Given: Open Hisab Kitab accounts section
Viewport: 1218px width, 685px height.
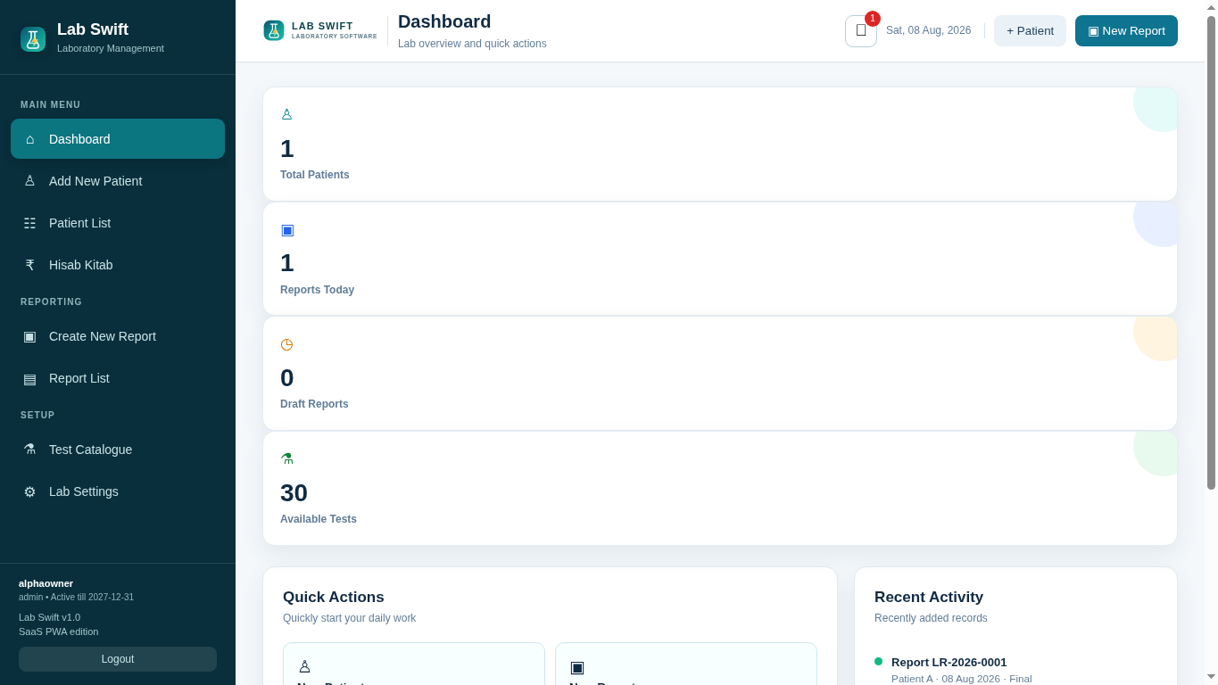Looking at the screenshot, I should (118, 265).
